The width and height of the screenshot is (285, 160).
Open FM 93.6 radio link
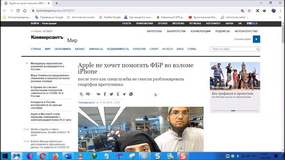pyautogui.click(x=252, y=24)
